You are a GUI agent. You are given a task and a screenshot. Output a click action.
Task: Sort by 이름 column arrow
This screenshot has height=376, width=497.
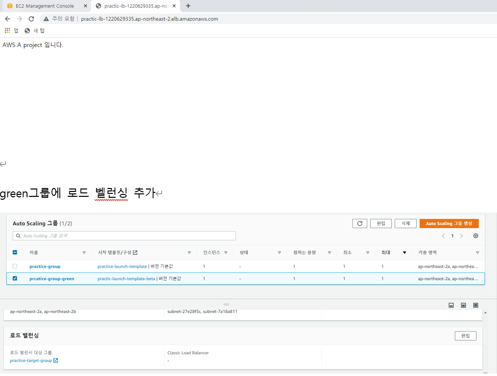(84, 253)
